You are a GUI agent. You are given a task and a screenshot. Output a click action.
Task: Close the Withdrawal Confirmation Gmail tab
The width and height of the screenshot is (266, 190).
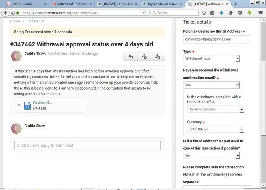(91, 4)
